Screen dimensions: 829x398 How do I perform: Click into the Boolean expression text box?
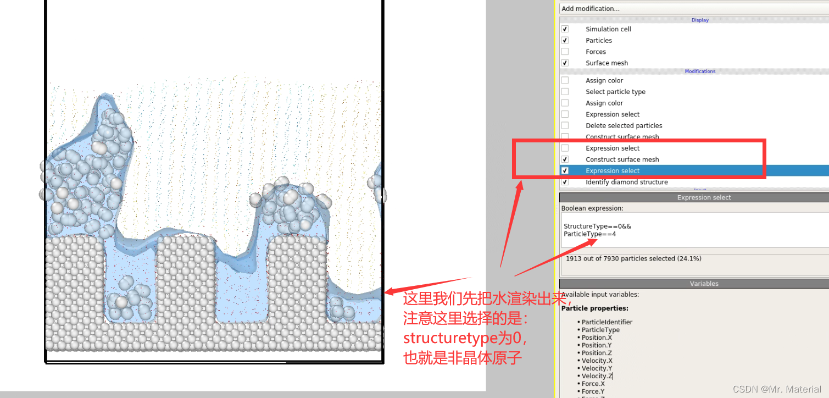coord(694,230)
